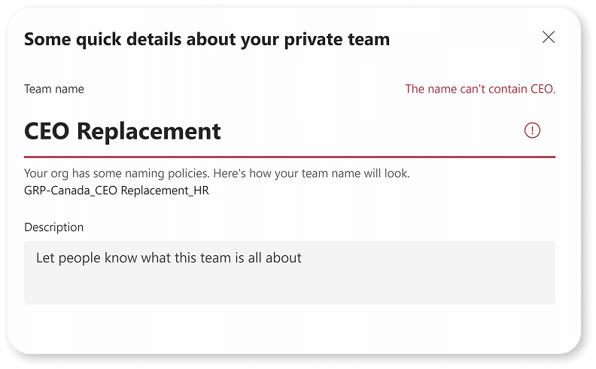This screenshot has height=369, width=596.
Task: Click the "Team name" label
Action: click(x=54, y=89)
